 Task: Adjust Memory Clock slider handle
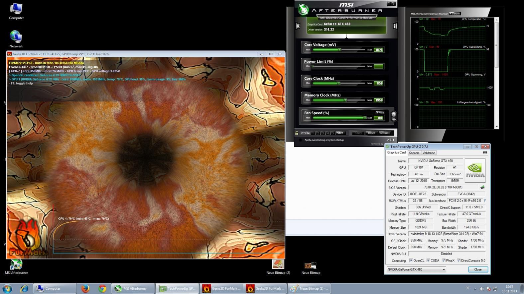tap(345, 100)
